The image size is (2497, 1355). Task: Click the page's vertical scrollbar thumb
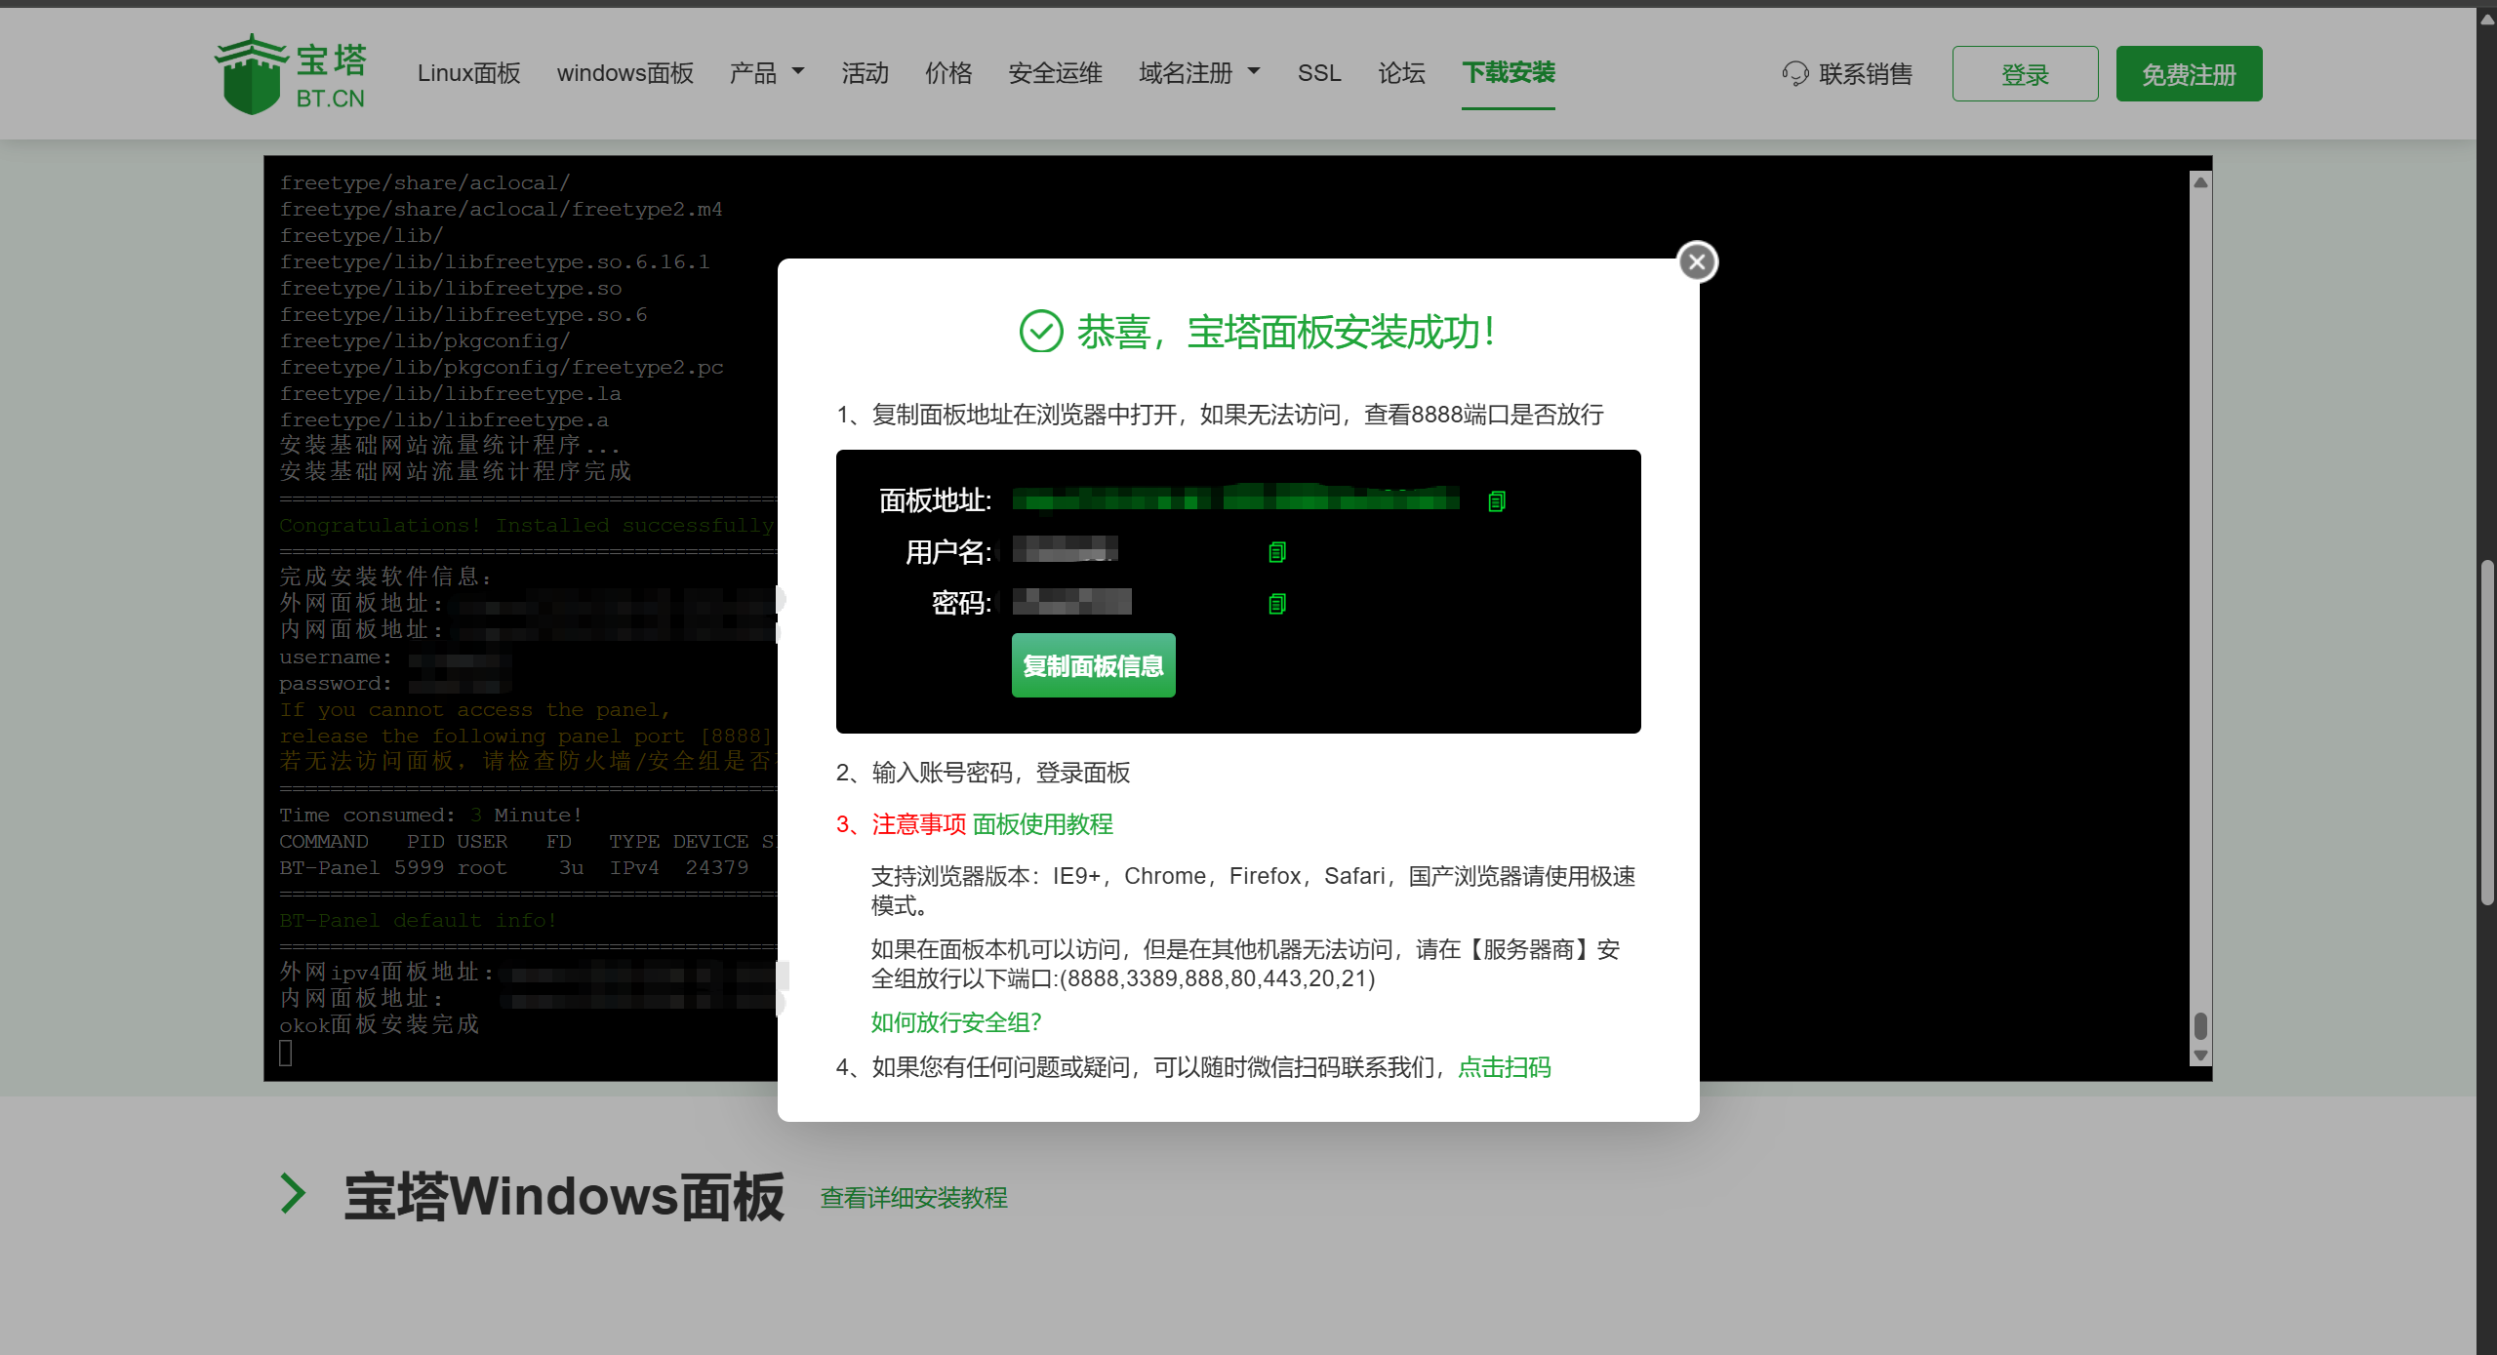(2487, 732)
